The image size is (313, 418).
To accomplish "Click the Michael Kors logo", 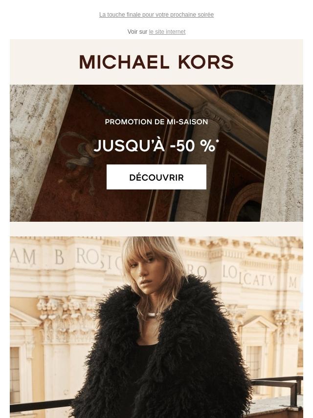I will 156,62.
